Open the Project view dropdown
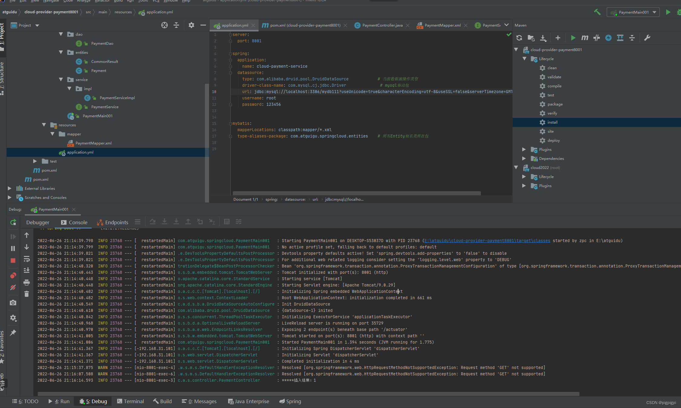The height and width of the screenshot is (408, 681). click(x=37, y=25)
